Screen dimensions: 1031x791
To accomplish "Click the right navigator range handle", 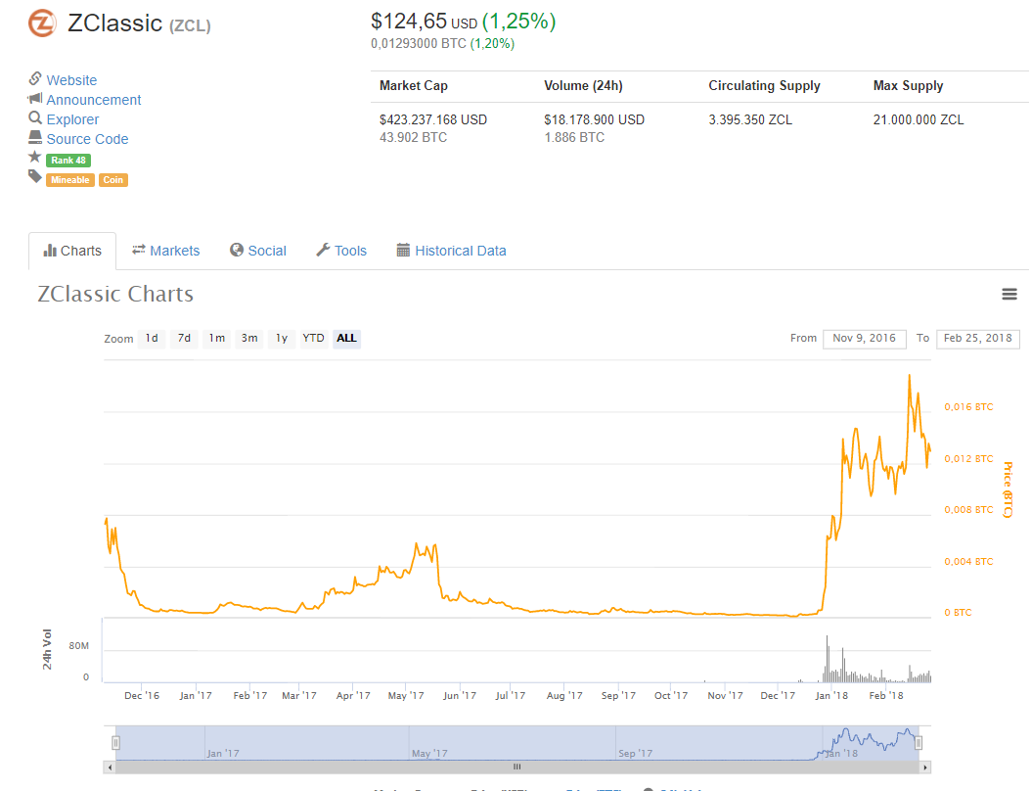I will click(x=919, y=743).
